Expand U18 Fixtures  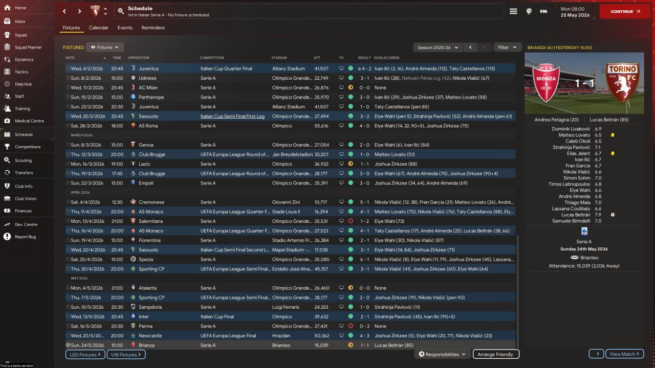(x=126, y=354)
